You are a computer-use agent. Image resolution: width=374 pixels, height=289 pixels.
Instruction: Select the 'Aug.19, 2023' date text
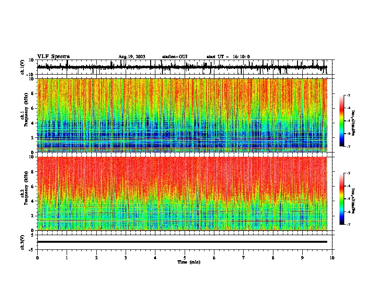[132, 57]
